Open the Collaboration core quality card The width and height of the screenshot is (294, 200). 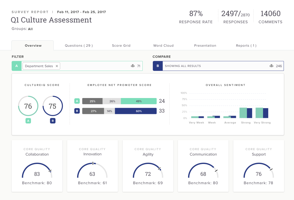pyautogui.click(x=37, y=166)
